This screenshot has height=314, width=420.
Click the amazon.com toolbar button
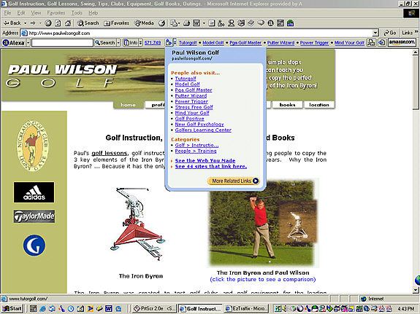pyautogui.click(x=402, y=42)
